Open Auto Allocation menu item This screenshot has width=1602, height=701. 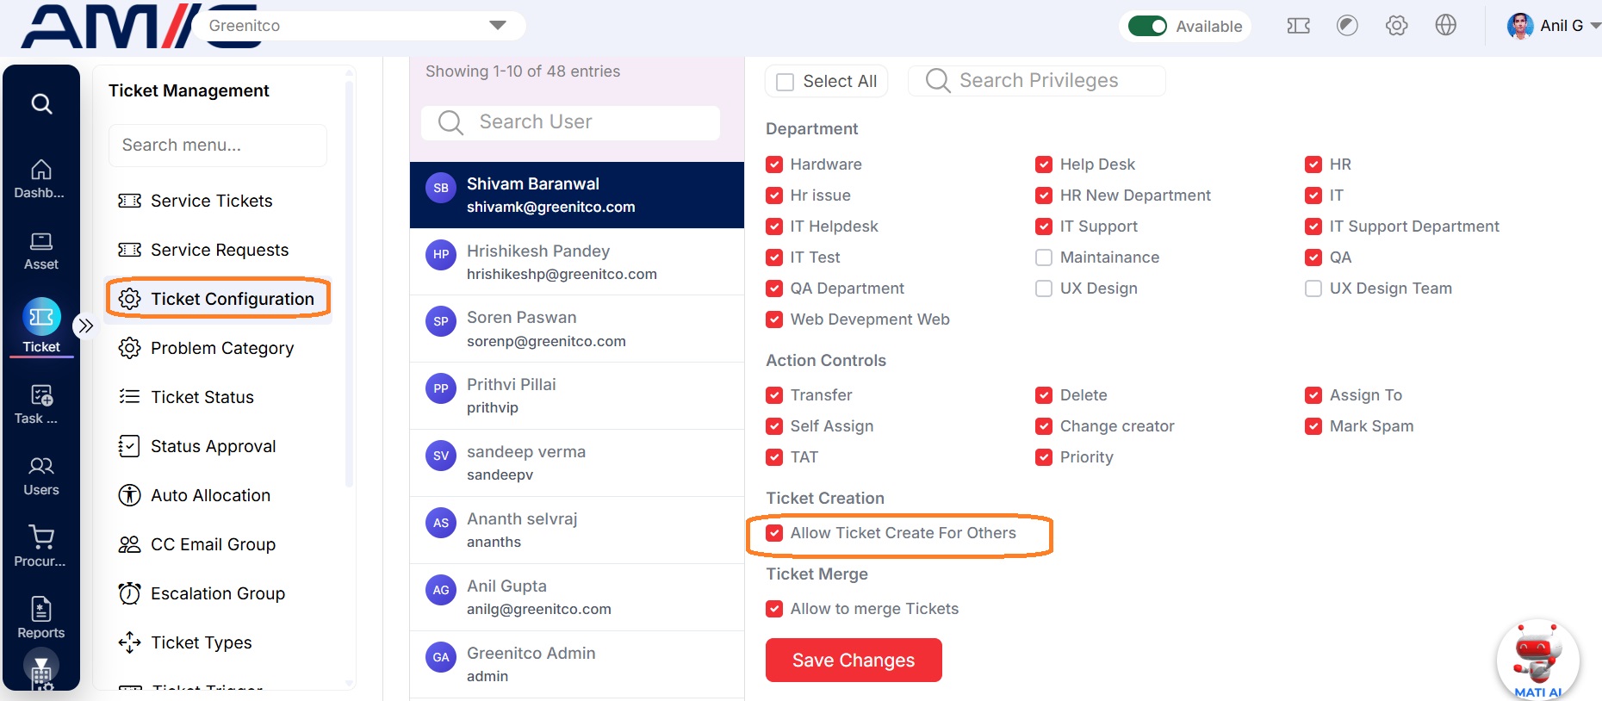(195, 495)
